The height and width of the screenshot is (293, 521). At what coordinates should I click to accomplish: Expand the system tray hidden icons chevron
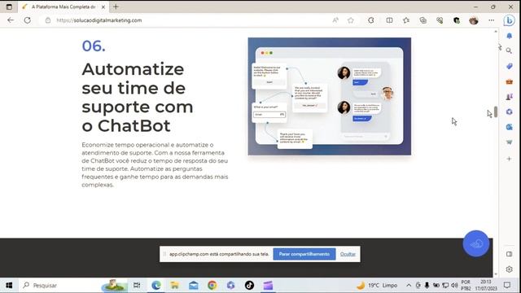(x=409, y=286)
